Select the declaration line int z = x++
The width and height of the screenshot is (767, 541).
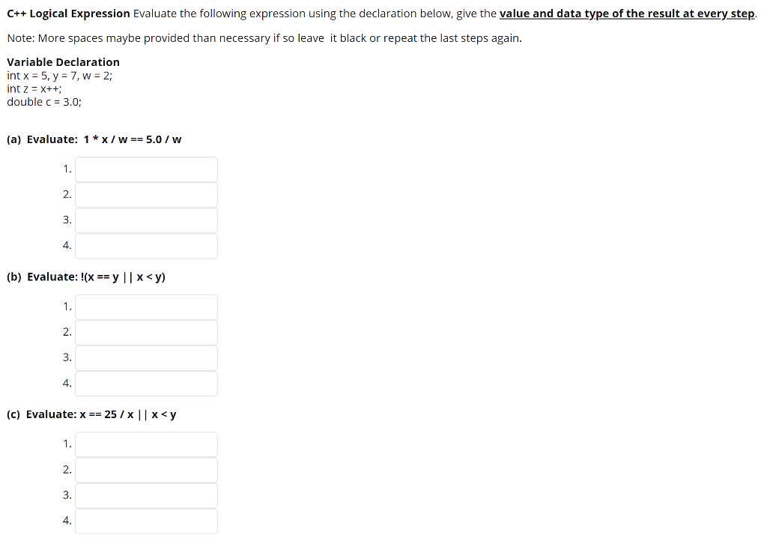click(34, 88)
